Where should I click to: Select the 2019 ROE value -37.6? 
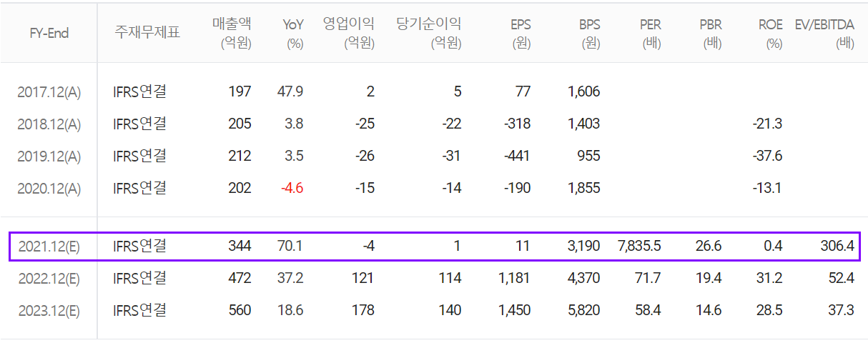coord(767,156)
